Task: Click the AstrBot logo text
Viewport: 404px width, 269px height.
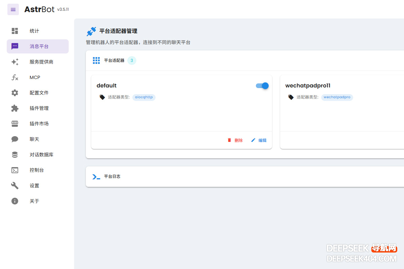Action: [39, 9]
